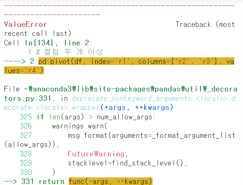
Task: Click line number '330'
Action: tap(26, 172)
